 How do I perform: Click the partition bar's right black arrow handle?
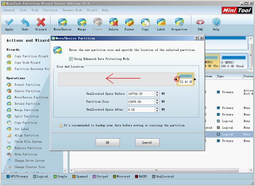point(195,79)
